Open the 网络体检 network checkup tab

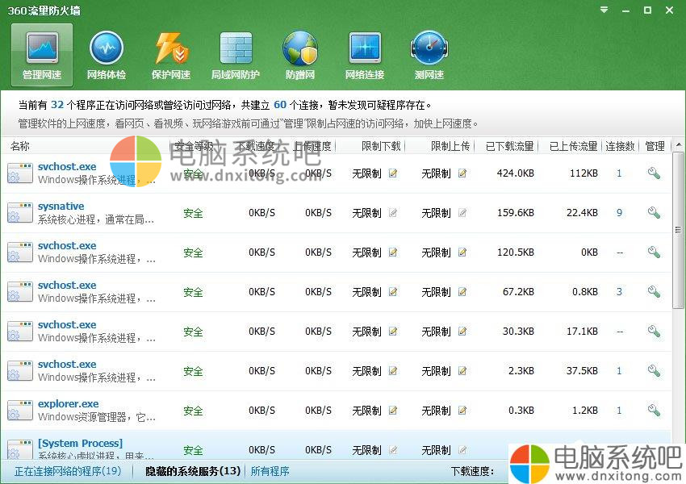pyautogui.click(x=107, y=55)
